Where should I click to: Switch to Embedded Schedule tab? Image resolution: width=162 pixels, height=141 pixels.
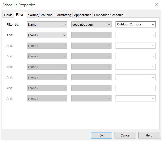click(x=109, y=15)
